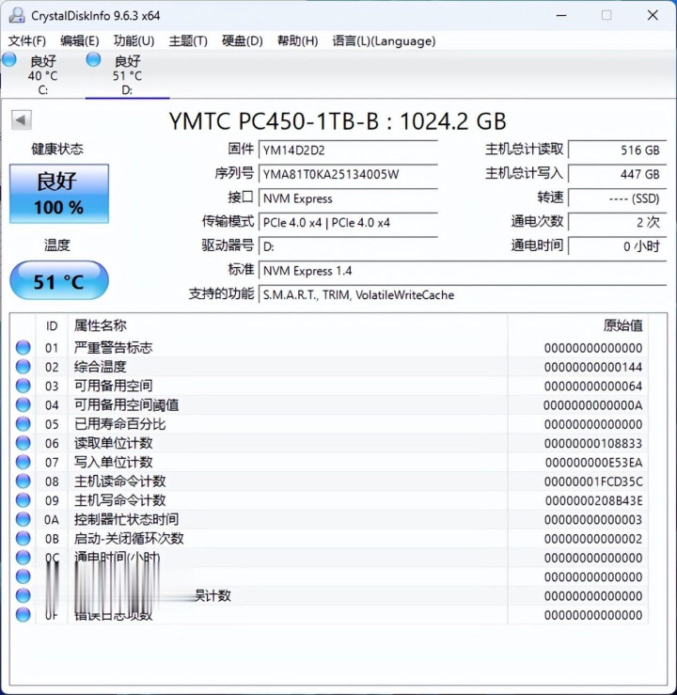
Task: Select the 控制器忙状态时间 attribute row
Action: tap(329, 519)
